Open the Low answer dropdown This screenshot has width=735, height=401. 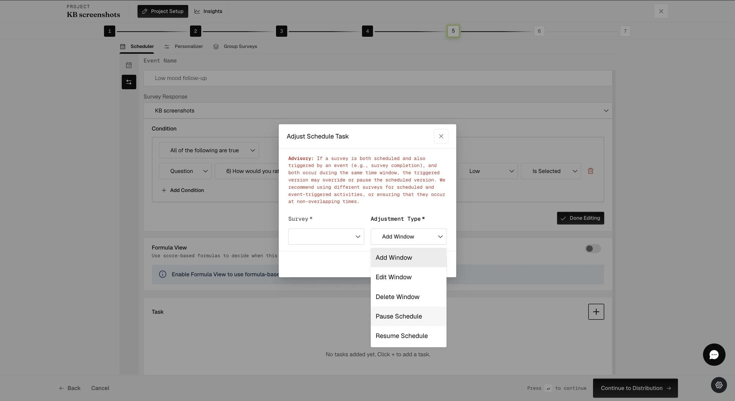coord(488,171)
